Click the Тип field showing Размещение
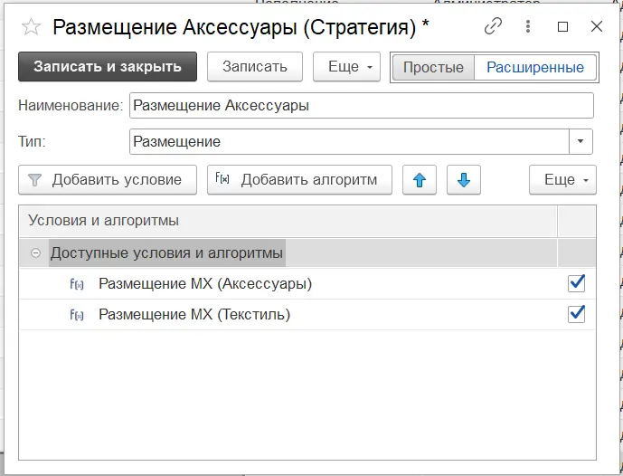The image size is (623, 476). [x=349, y=141]
